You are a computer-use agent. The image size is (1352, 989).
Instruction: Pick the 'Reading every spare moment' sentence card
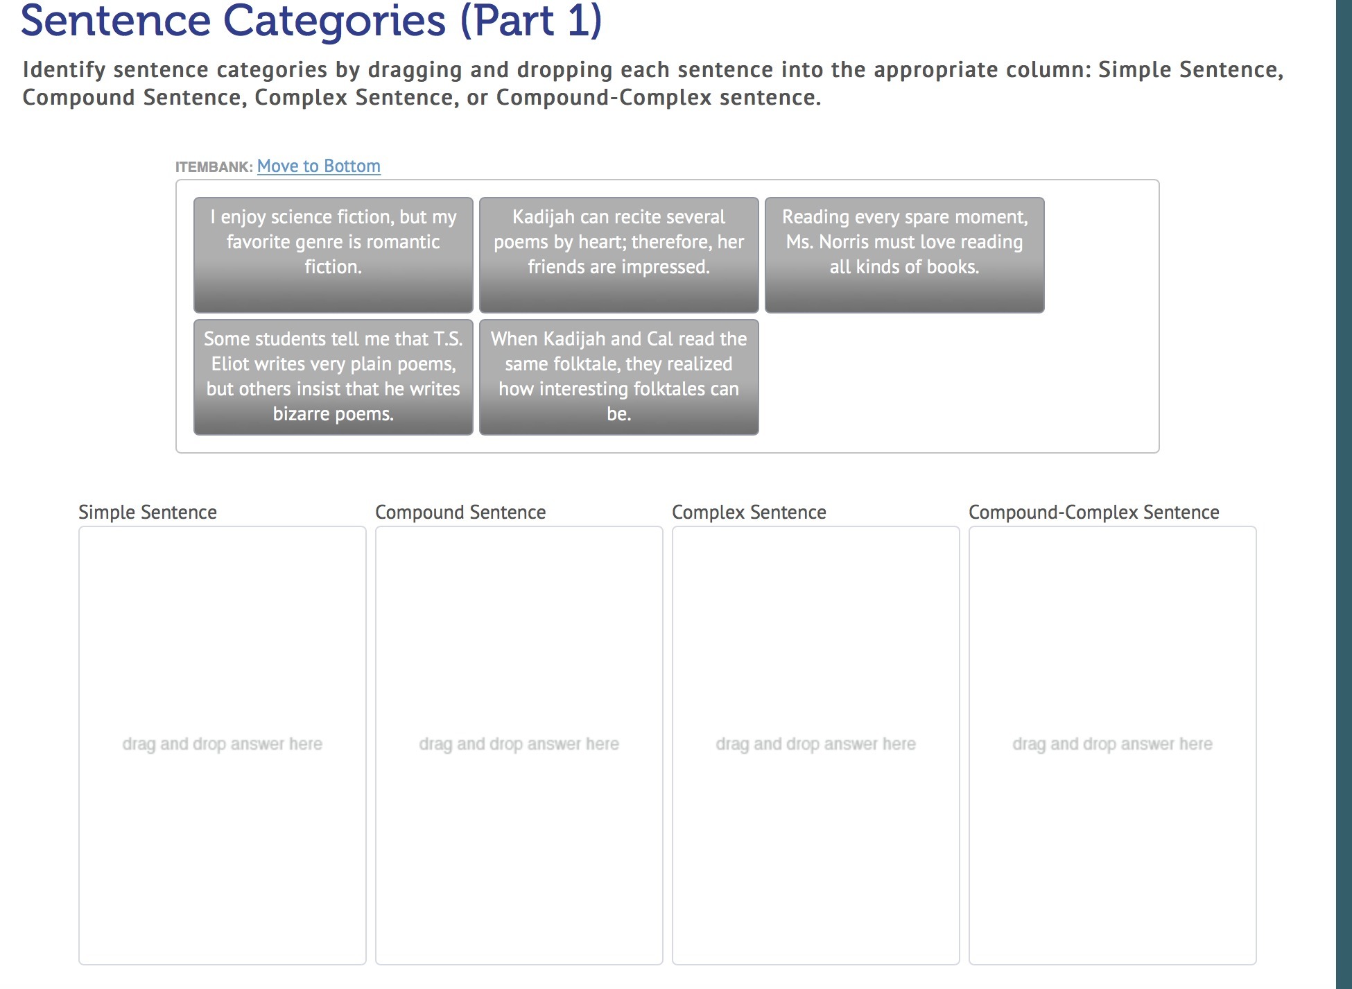click(x=904, y=255)
